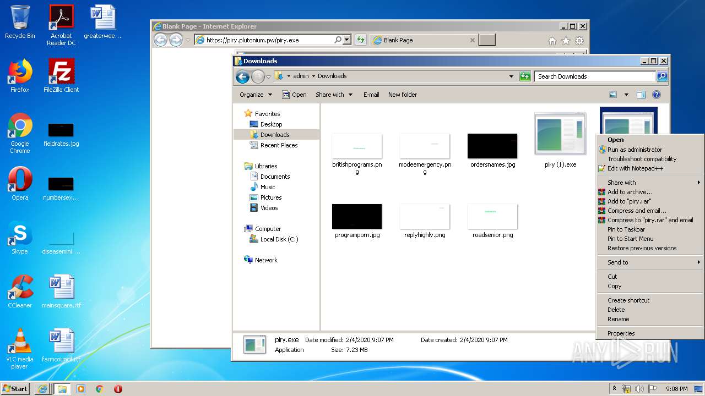Select the CCleaner desktop shortcut
705x396 pixels.
pyautogui.click(x=20, y=291)
